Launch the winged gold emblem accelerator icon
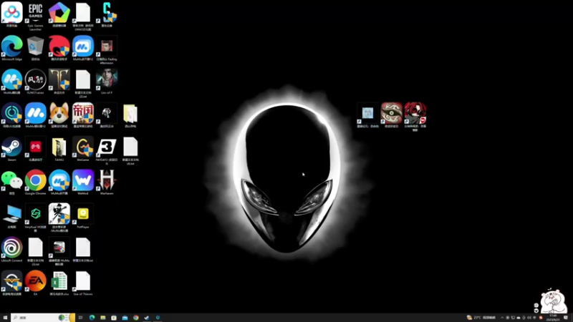 (11, 283)
